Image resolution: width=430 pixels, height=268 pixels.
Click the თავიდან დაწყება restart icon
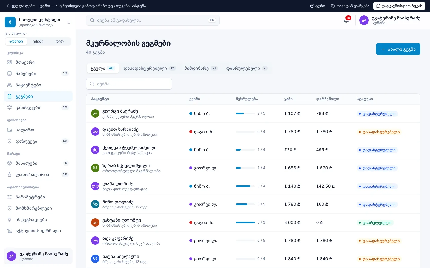pos(333,6)
